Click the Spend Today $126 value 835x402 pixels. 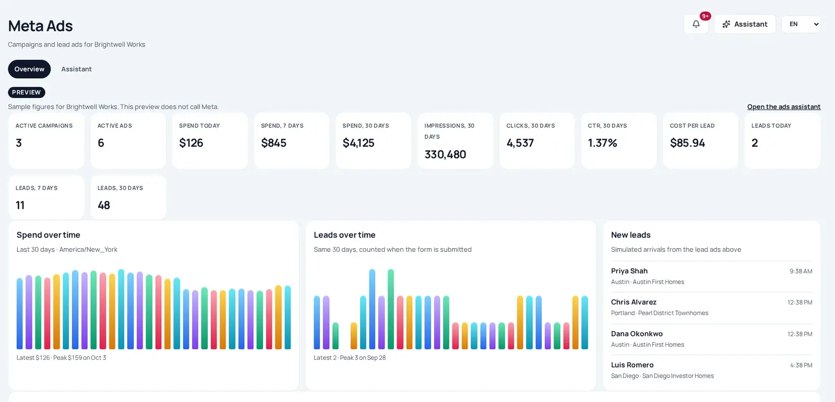(x=191, y=143)
